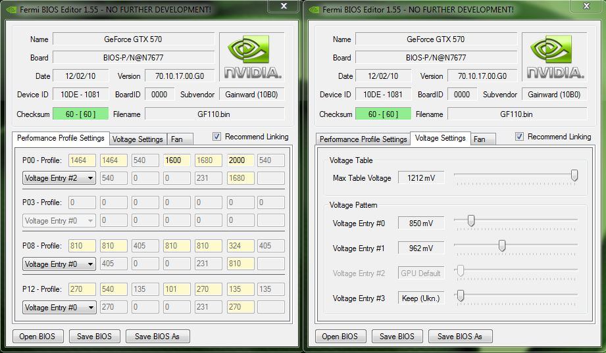Click title bar app icon in right window
The width and height of the screenshot is (606, 353).
tap(315, 9)
